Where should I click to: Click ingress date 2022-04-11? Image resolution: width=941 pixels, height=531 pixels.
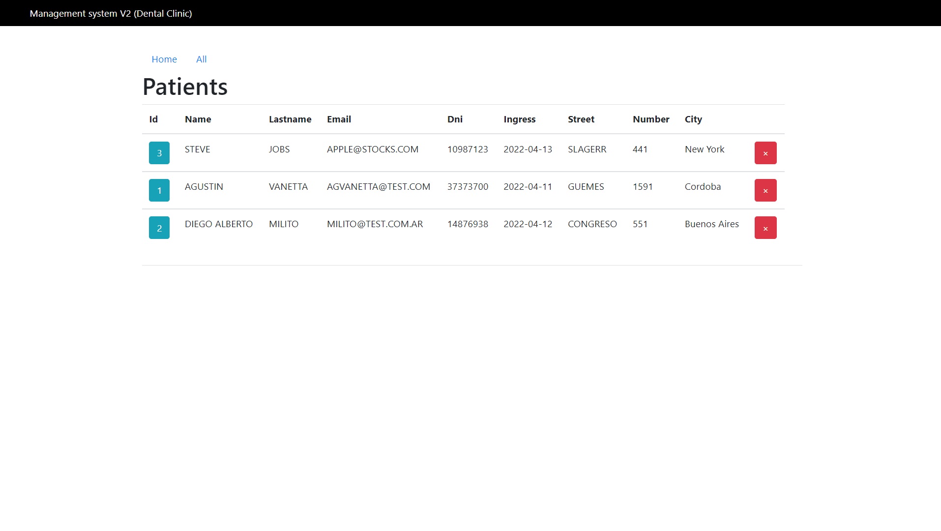click(528, 186)
